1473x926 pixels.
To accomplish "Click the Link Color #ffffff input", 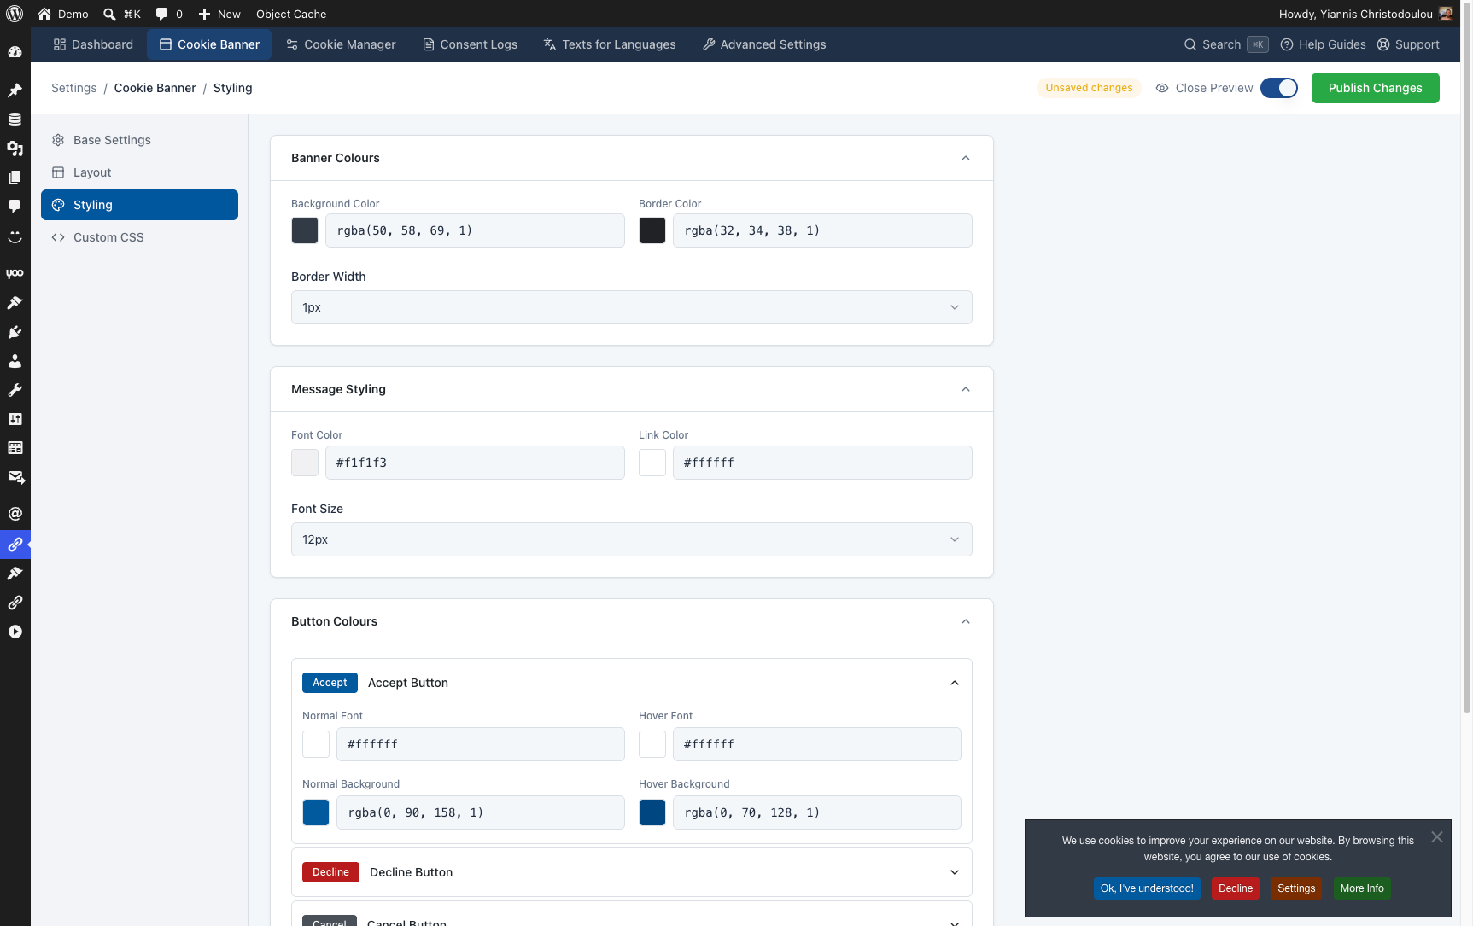I will (x=822, y=463).
